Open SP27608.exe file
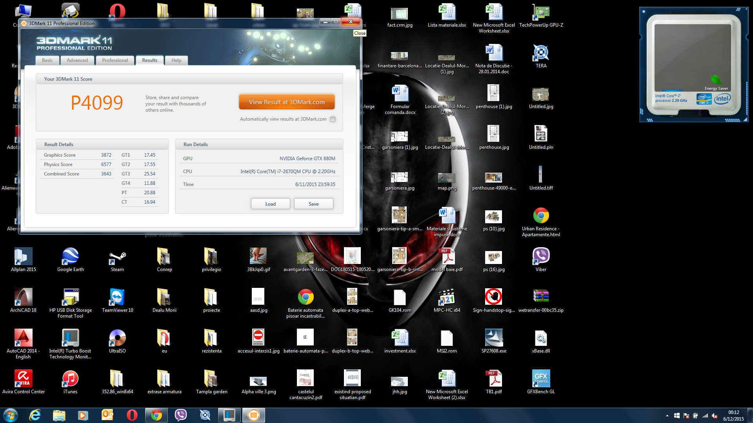Image resolution: width=753 pixels, height=423 pixels. tap(494, 341)
